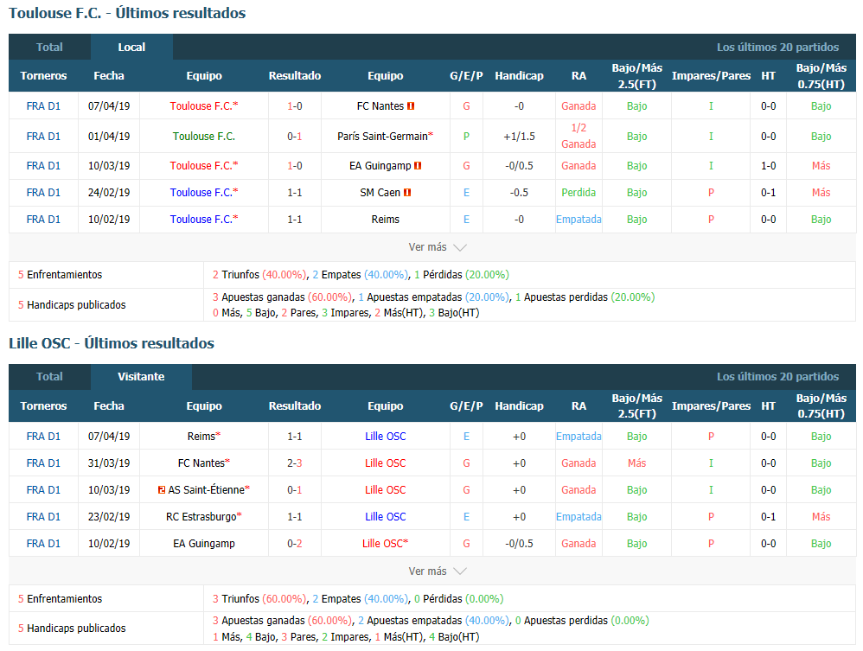Screen dimensions: 863x651
Task: Click the Handicap column header in Toulouse table
Action: click(519, 76)
